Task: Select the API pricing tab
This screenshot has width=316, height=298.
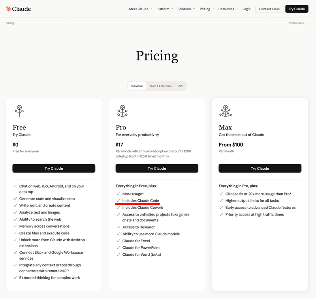Action: [x=181, y=86]
